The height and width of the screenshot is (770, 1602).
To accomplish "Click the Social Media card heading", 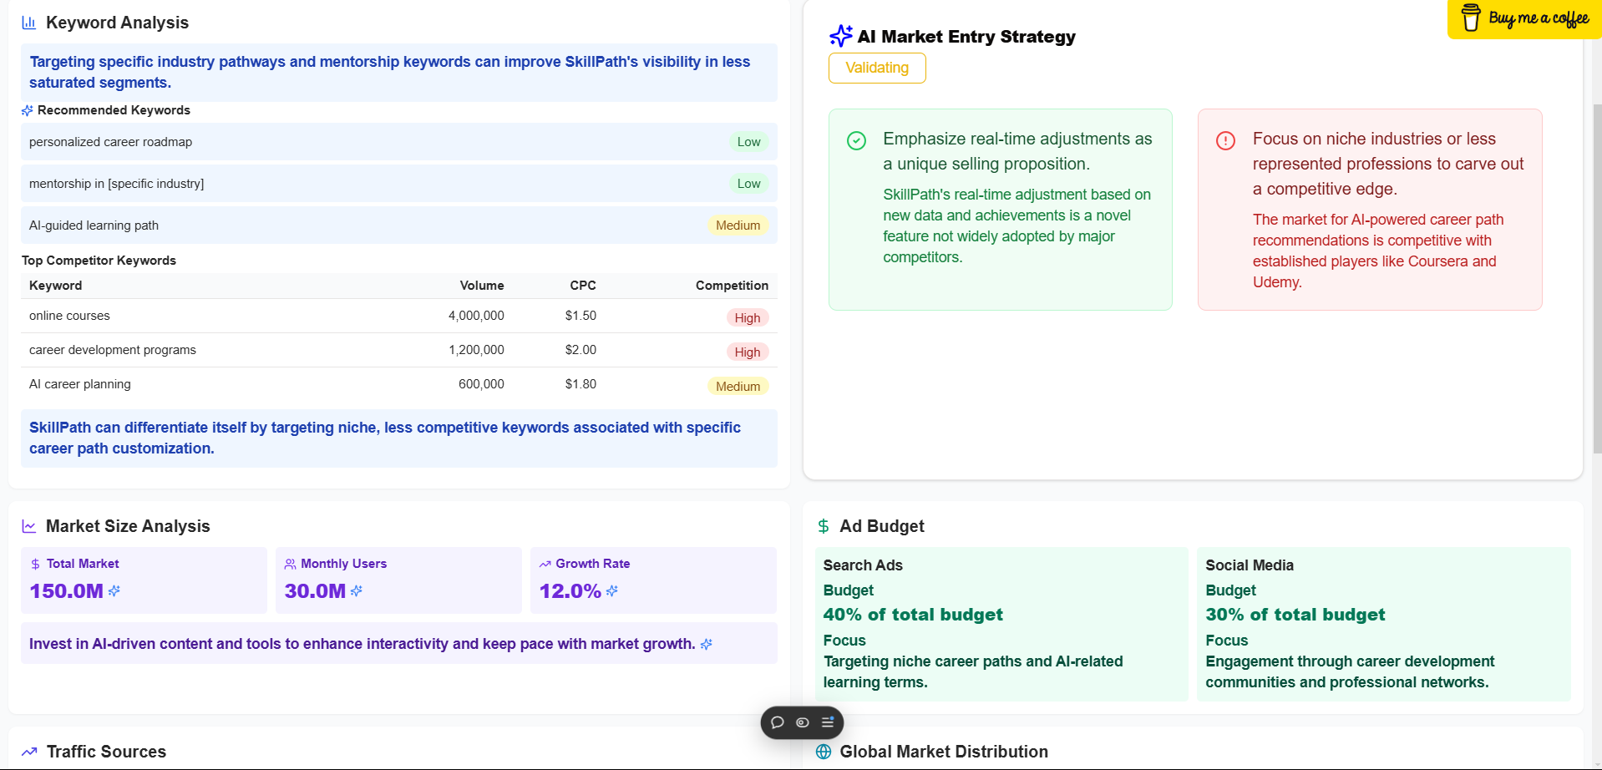I will (1250, 565).
